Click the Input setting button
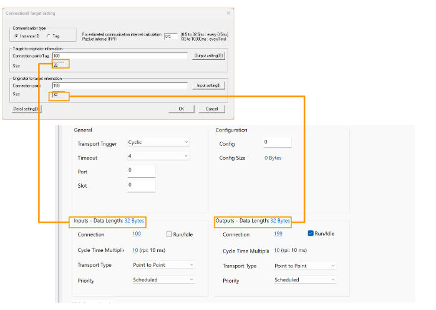The width and height of the screenshot is (436, 310). pyautogui.click(x=208, y=85)
